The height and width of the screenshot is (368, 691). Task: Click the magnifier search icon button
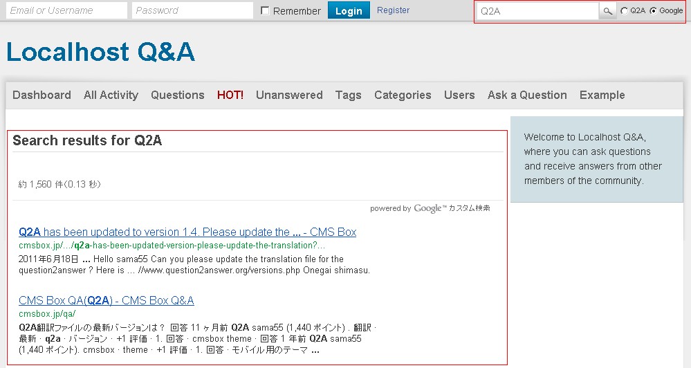coord(607,11)
